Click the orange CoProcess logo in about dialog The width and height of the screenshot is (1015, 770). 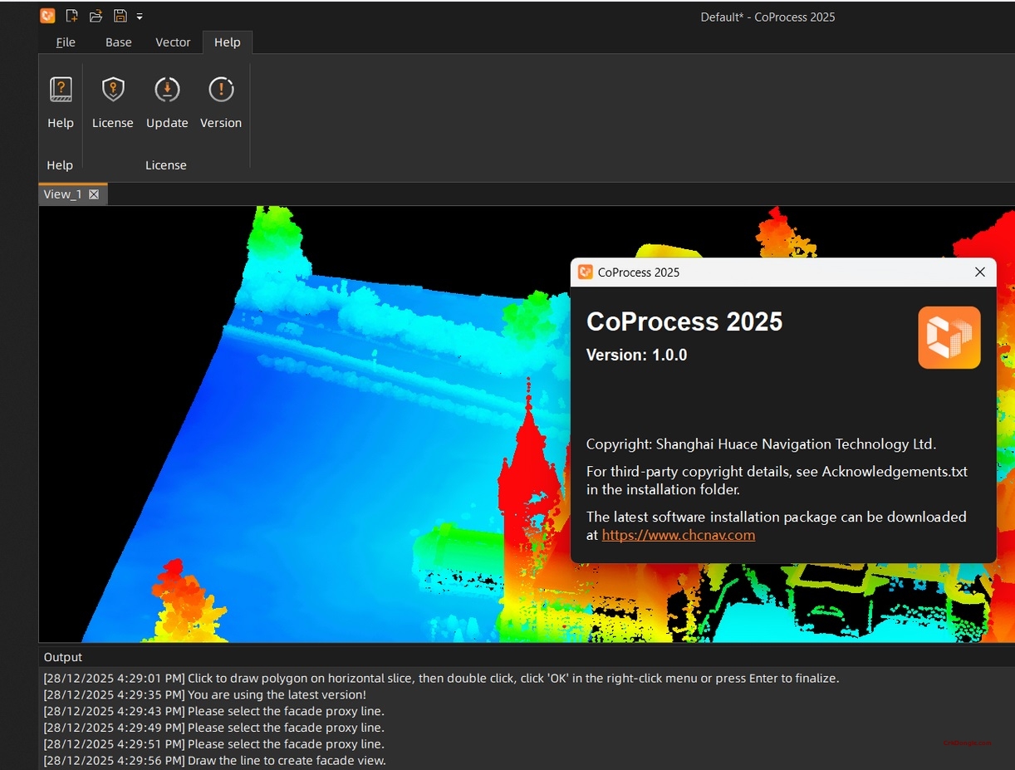[x=949, y=337]
